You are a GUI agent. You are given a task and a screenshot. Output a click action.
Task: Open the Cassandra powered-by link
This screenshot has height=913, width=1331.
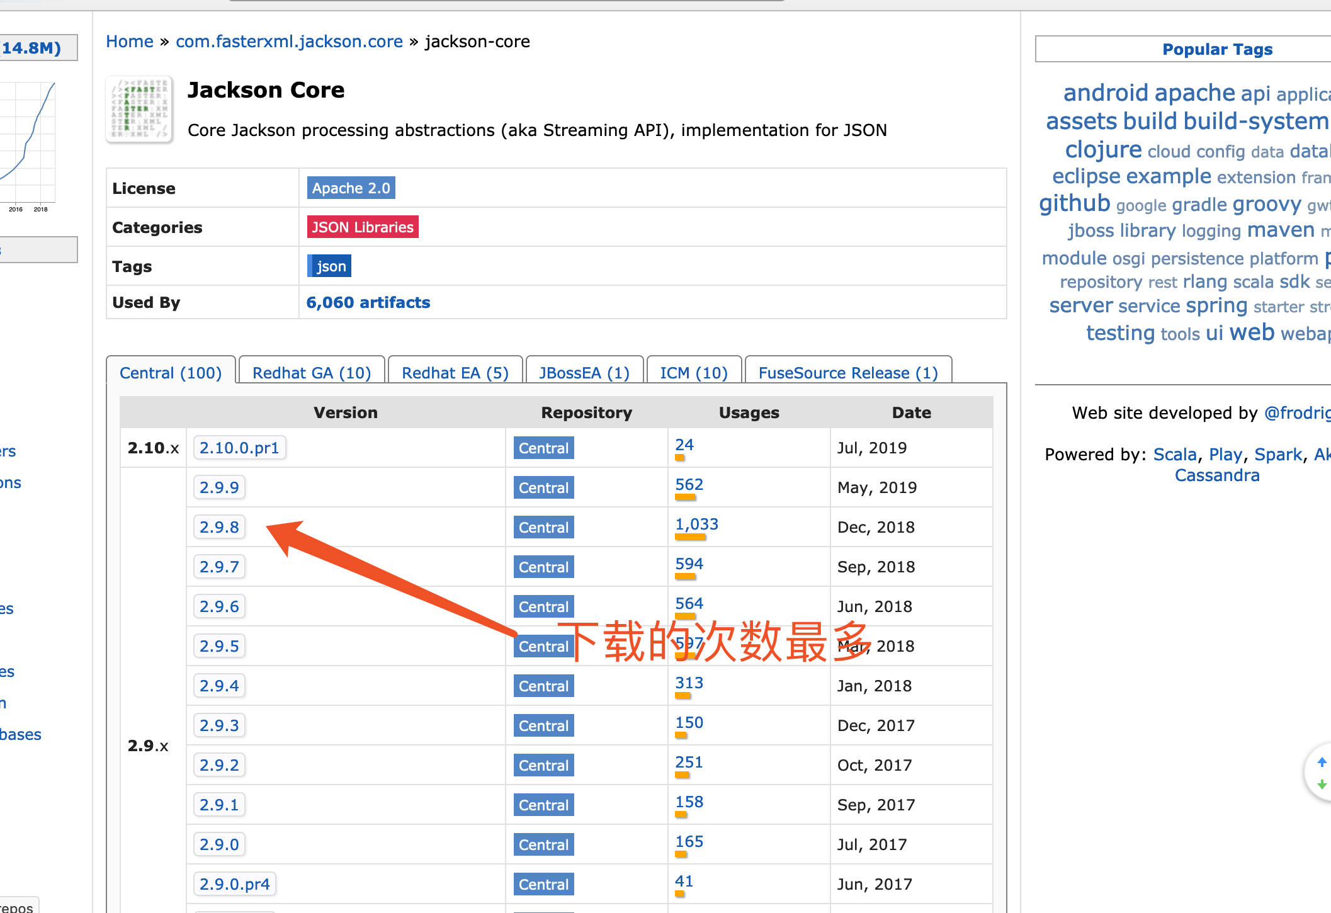[1217, 475]
